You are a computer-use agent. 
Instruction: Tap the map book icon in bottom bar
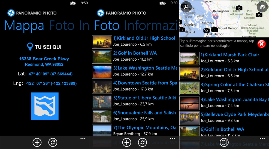224,142
